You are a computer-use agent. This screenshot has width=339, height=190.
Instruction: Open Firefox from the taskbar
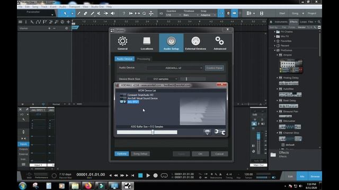click(x=88, y=186)
